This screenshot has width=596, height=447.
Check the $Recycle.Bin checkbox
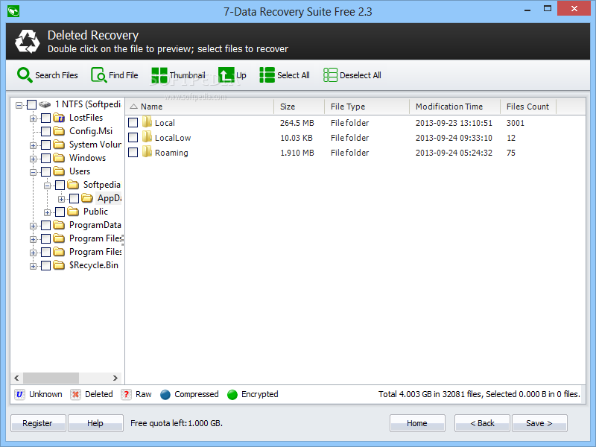(45, 265)
